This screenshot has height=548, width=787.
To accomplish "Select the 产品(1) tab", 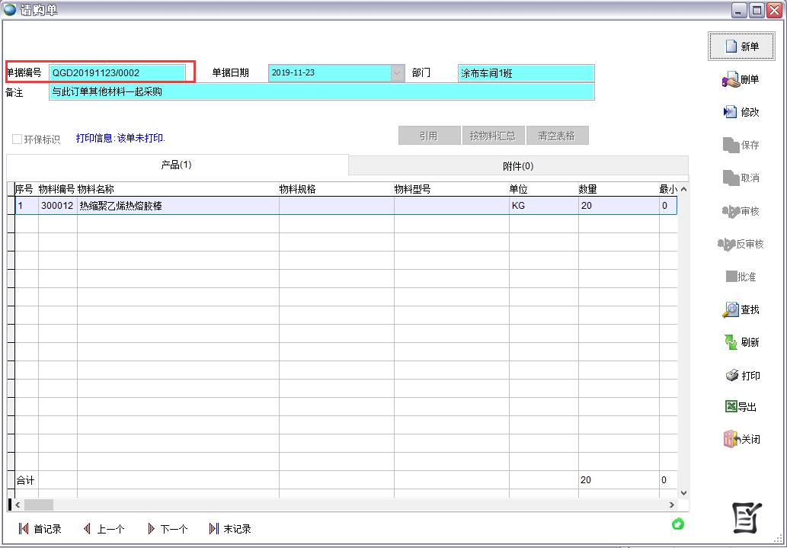I will click(x=176, y=165).
